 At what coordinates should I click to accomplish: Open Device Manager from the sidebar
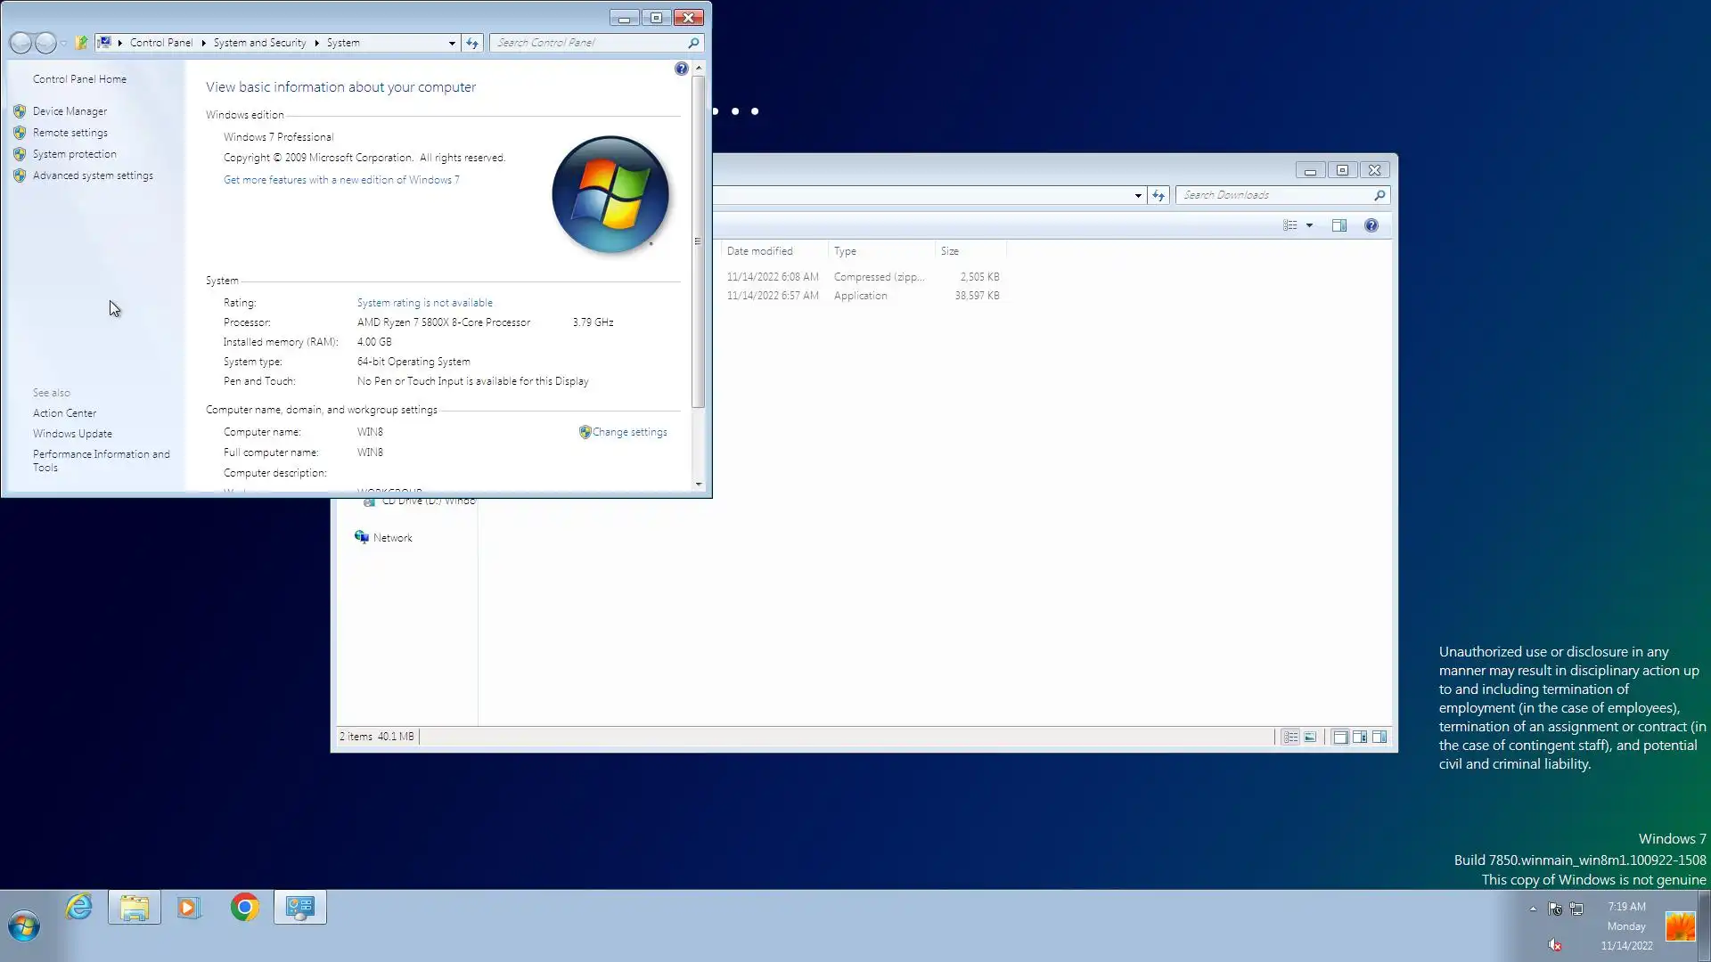(70, 111)
